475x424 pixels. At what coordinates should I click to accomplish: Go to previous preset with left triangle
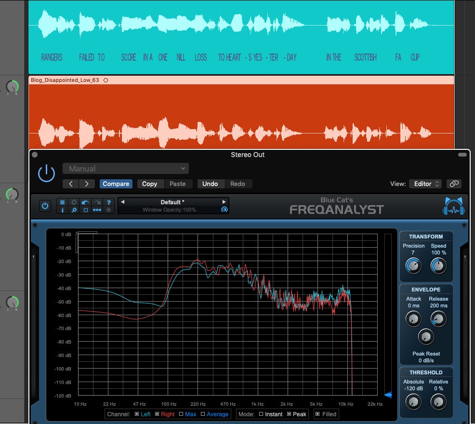(x=123, y=202)
